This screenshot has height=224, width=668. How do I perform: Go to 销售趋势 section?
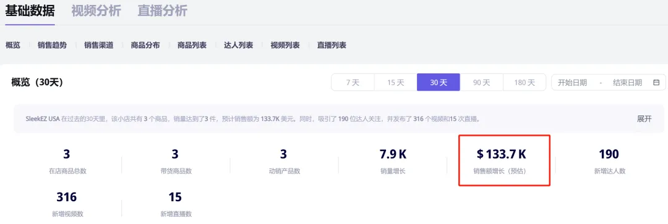click(52, 45)
